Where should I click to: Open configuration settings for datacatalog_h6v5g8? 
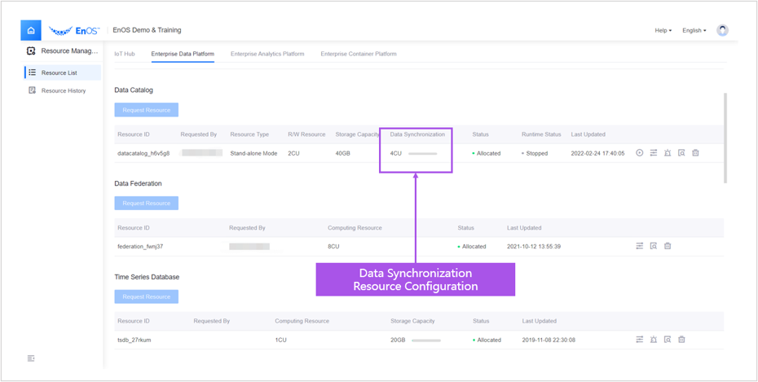click(654, 153)
